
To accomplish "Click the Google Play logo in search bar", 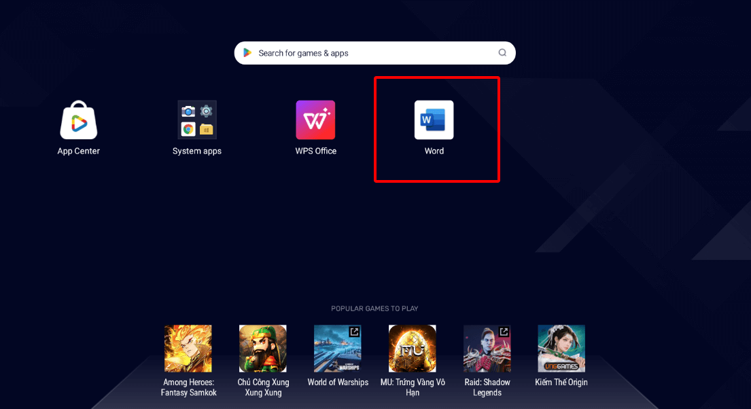I will [x=247, y=53].
